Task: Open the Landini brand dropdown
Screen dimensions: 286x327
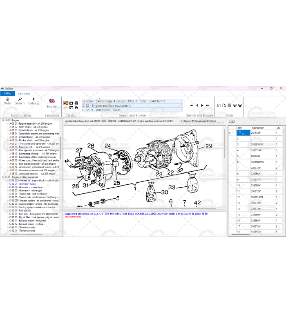Action: tap(95, 101)
